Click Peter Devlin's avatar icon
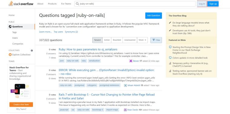230x114 pixels. pos(125,110)
